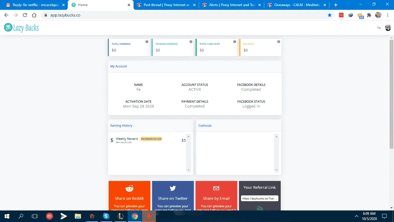Viewport: 394px width, 222px height.
Task: Open the Windows Start menu
Action: [7, 216]
